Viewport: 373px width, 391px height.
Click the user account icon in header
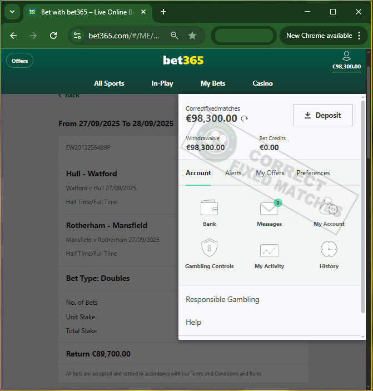(346, 56)
